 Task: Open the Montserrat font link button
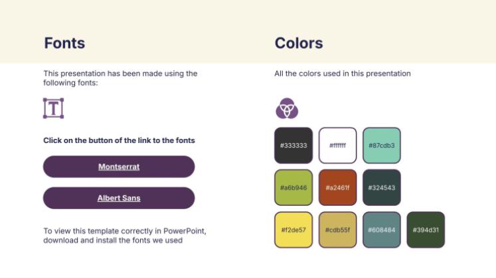tap(119, 167)
